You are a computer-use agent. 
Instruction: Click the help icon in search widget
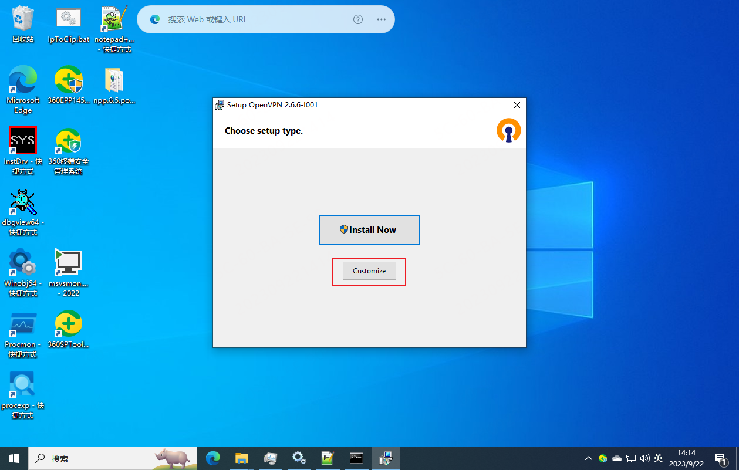coord(358,19)
